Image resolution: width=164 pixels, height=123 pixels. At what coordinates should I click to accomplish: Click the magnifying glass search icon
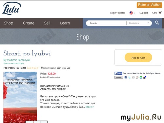pyautogui.click(x=157, y=23)
